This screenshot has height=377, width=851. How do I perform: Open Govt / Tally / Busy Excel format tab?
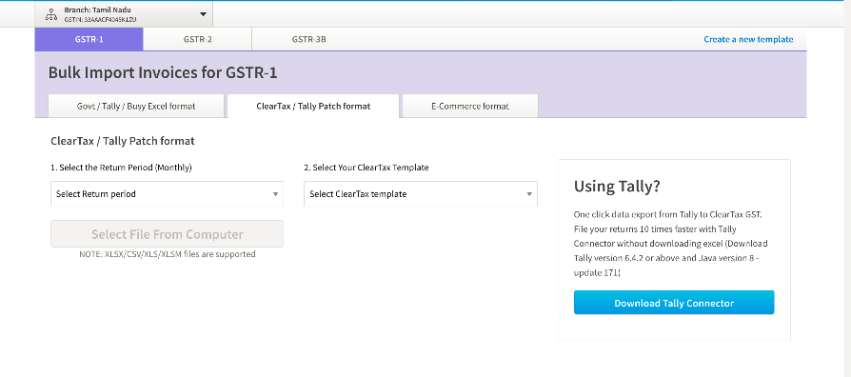pos(136,107)
